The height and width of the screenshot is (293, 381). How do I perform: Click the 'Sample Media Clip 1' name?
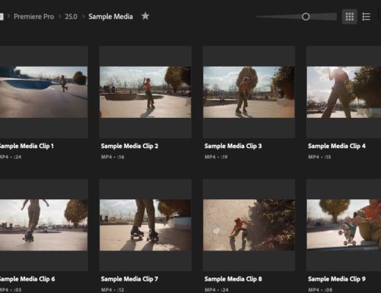pyautogui.click(x=26, y=146)
